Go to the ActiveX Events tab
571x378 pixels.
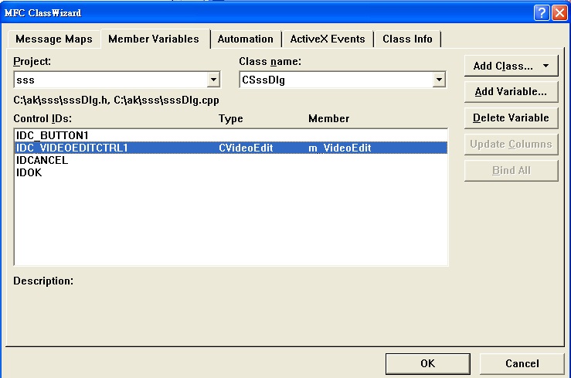click(327, 39)
